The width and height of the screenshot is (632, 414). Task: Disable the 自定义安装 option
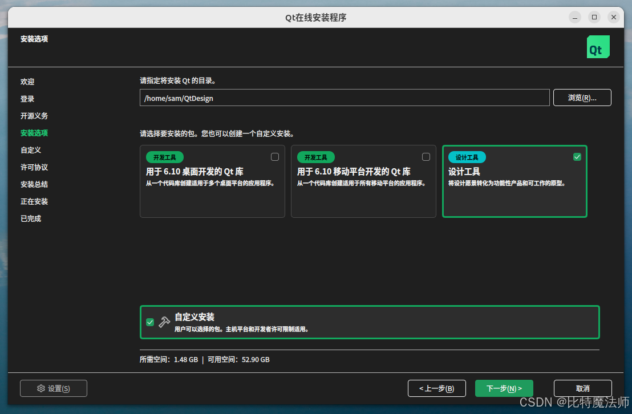point(150,322)
